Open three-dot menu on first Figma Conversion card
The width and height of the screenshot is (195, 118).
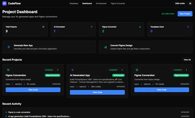click(58, 70)
